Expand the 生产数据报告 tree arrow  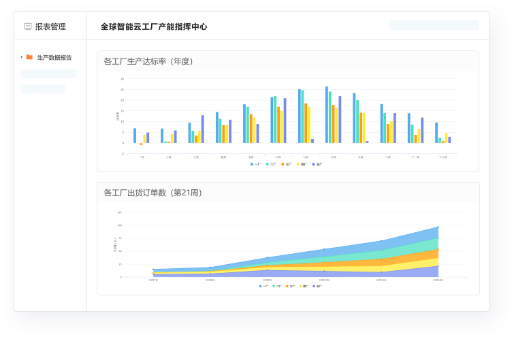click(22, 57)
